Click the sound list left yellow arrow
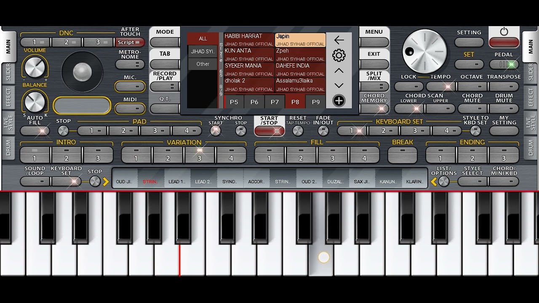This screenshot has height=303, width=539. (106, 182)
